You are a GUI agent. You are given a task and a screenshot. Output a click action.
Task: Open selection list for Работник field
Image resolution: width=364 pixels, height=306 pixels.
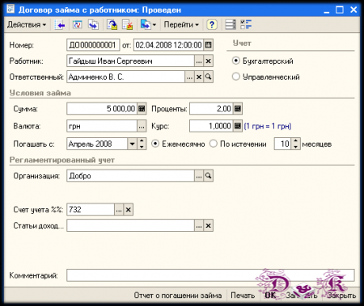(x=199, y=61)
